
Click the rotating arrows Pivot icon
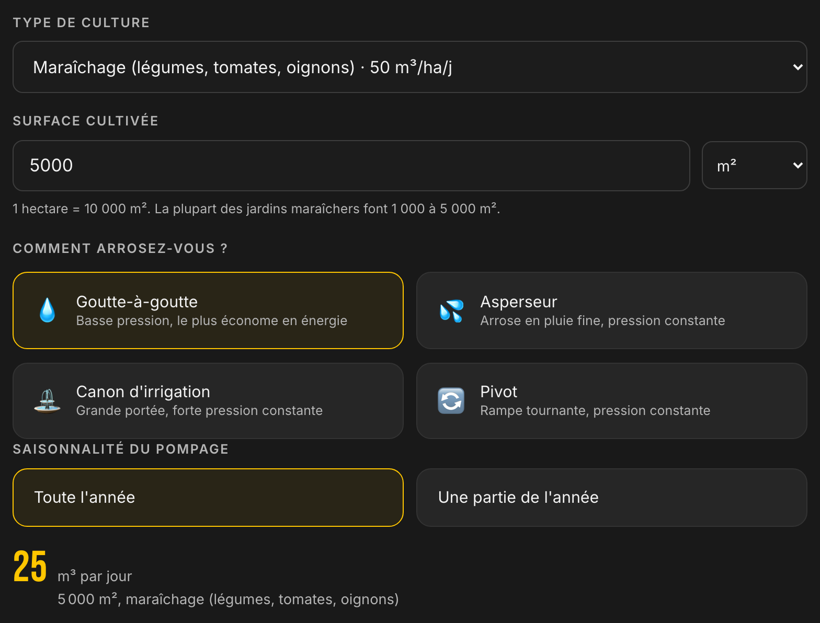click(x=451, y=401)
